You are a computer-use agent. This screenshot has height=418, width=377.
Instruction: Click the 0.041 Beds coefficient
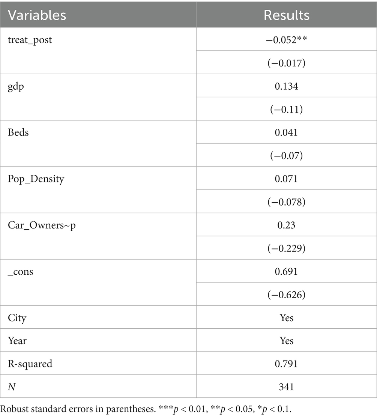(286, 132)
